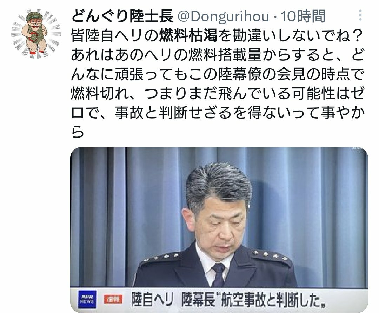This screenshot has width=379, height=313.
Task: Click the 航空事故と判断した headline caption
Action: (270, 299)
